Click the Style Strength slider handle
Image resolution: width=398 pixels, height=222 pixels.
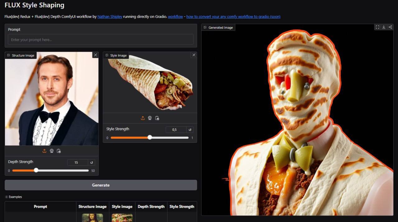(x=150, y=138)
